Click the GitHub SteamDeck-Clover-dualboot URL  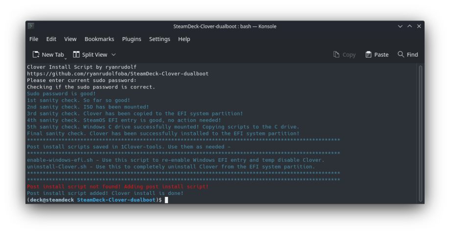point(118,74)
